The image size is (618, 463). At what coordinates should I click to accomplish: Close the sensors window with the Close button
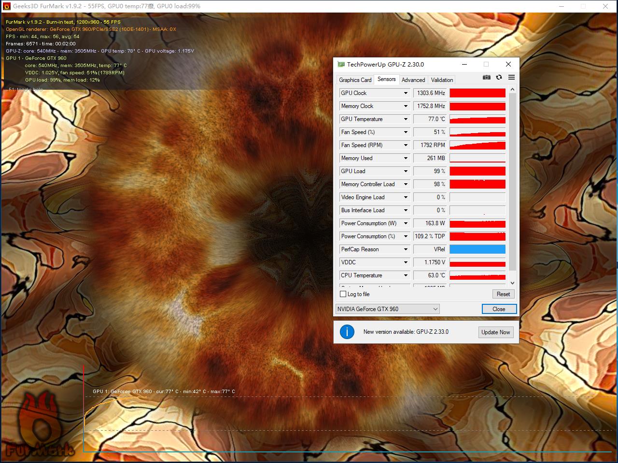(x=499, y=309)
